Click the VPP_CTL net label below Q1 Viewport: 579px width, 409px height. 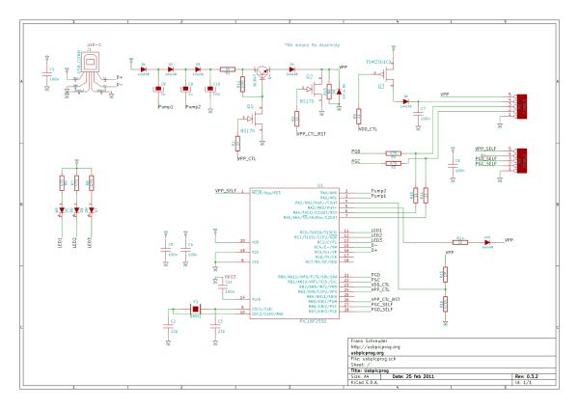247,159
